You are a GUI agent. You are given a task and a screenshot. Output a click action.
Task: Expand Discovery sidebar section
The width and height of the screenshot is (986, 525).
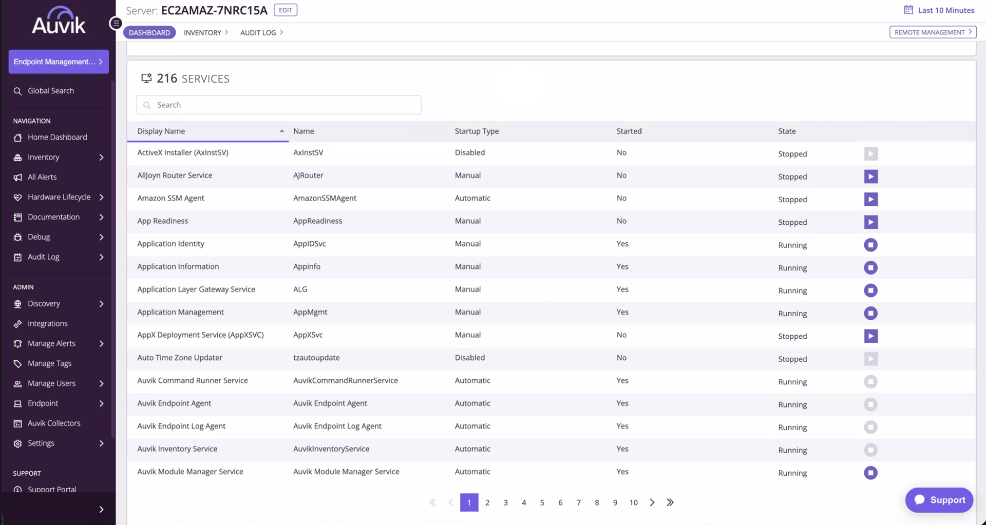coord(101,304)
